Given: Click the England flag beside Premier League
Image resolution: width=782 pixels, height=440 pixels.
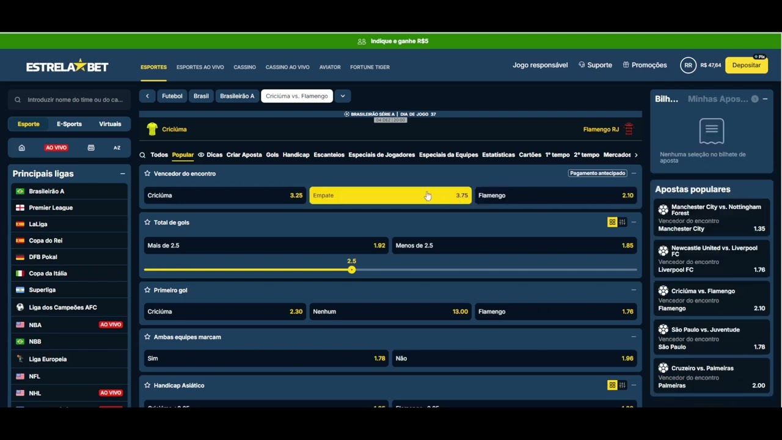Looking at the screenshot, I should point(20,208).
